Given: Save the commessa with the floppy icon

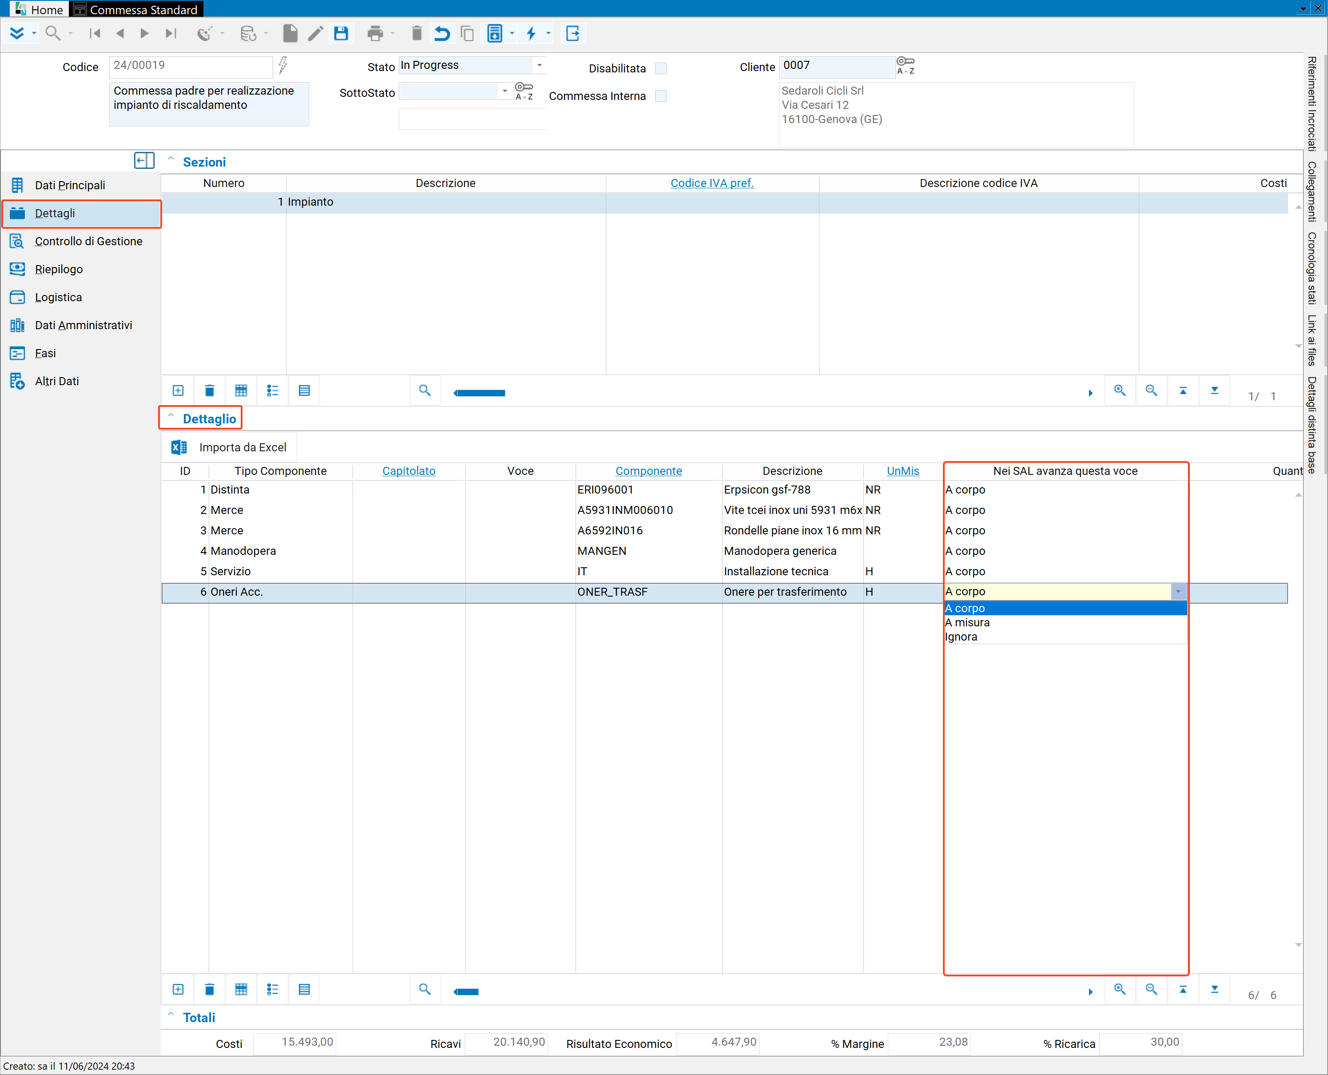Looking at the screenshot, I should pyautogui.click(x=341, y=33).
